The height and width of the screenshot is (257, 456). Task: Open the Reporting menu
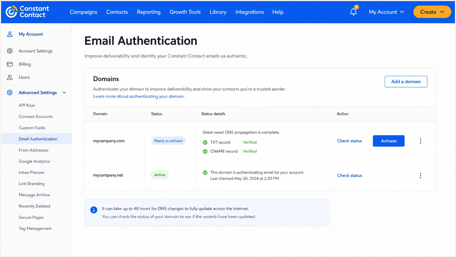(149, 12)
